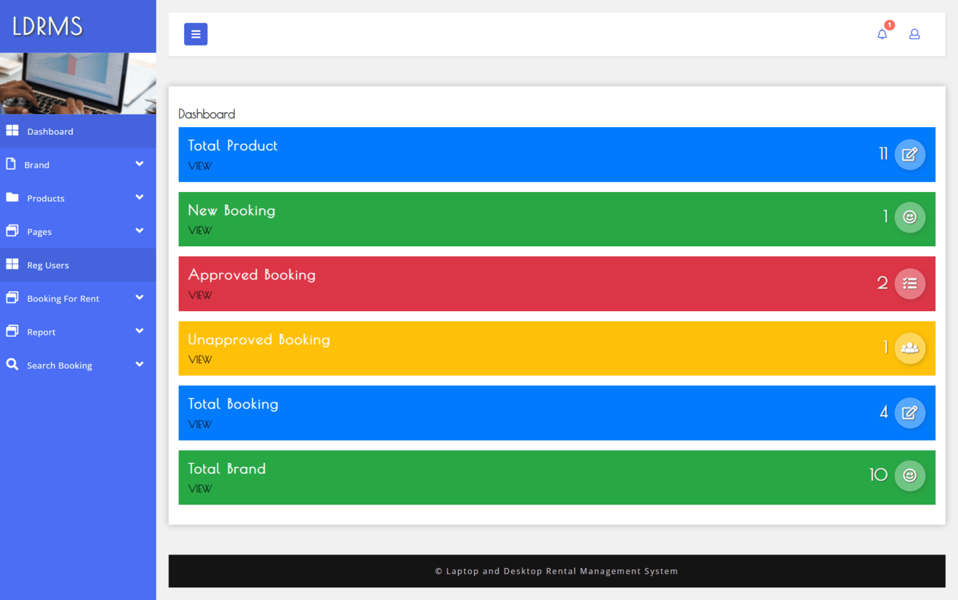This screenshot has width=958, height=600.
Task: Click the users icon on Unapproved Booking
Action: pos(909,348)
